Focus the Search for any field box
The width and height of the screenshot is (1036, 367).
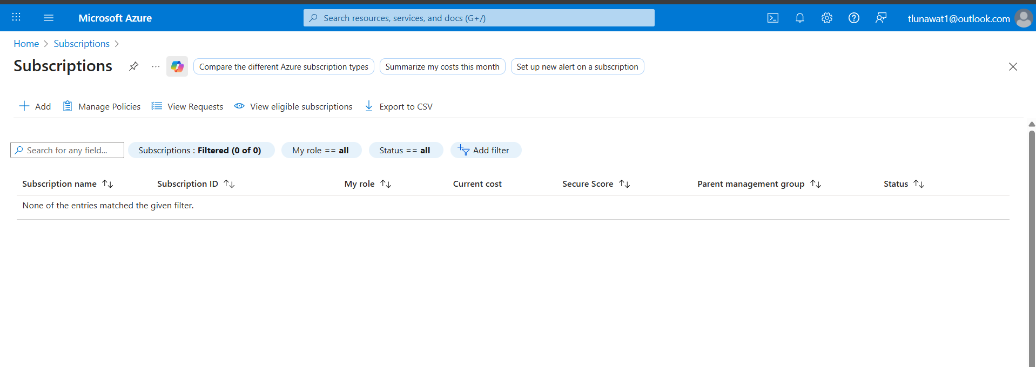click(x=67, y=150)
